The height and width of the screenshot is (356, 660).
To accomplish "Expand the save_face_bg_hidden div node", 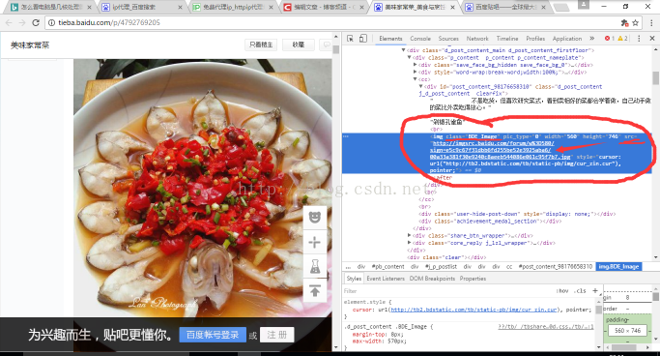I will (x=415, y=65).
